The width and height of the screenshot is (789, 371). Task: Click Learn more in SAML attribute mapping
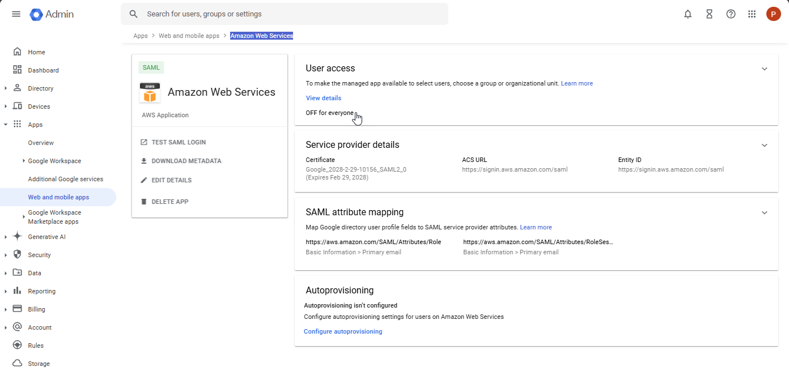click(x=536, y=227)
